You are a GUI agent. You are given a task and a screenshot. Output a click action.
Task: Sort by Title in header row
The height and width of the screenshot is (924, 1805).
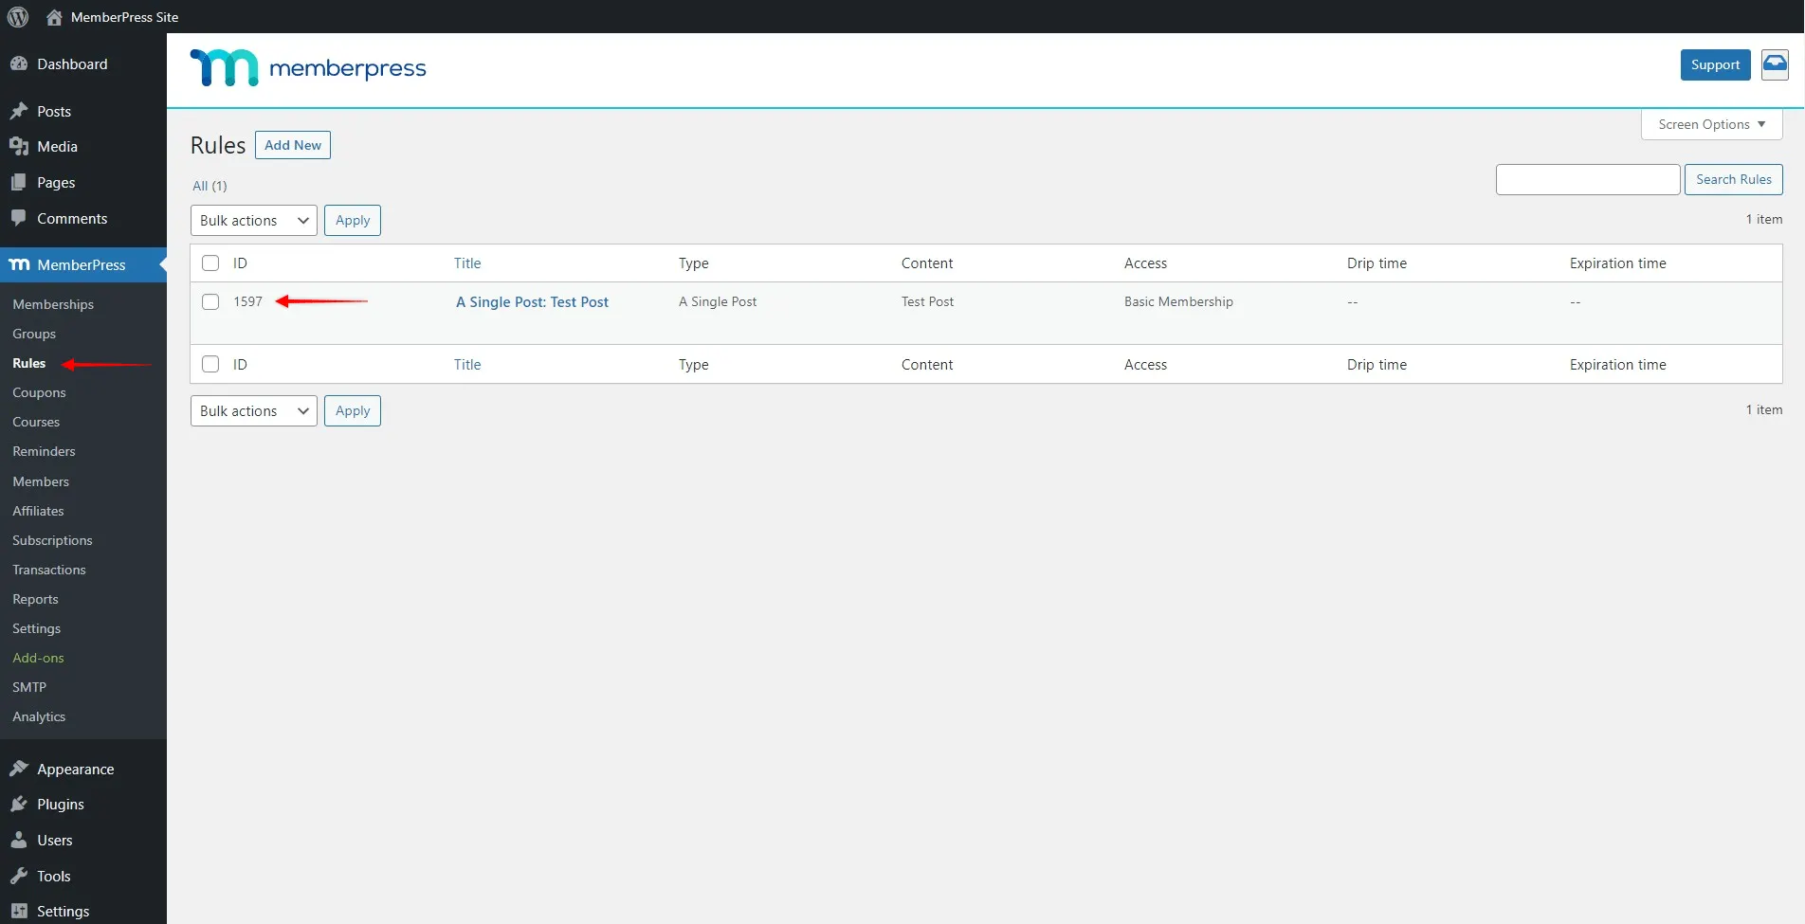467,263
